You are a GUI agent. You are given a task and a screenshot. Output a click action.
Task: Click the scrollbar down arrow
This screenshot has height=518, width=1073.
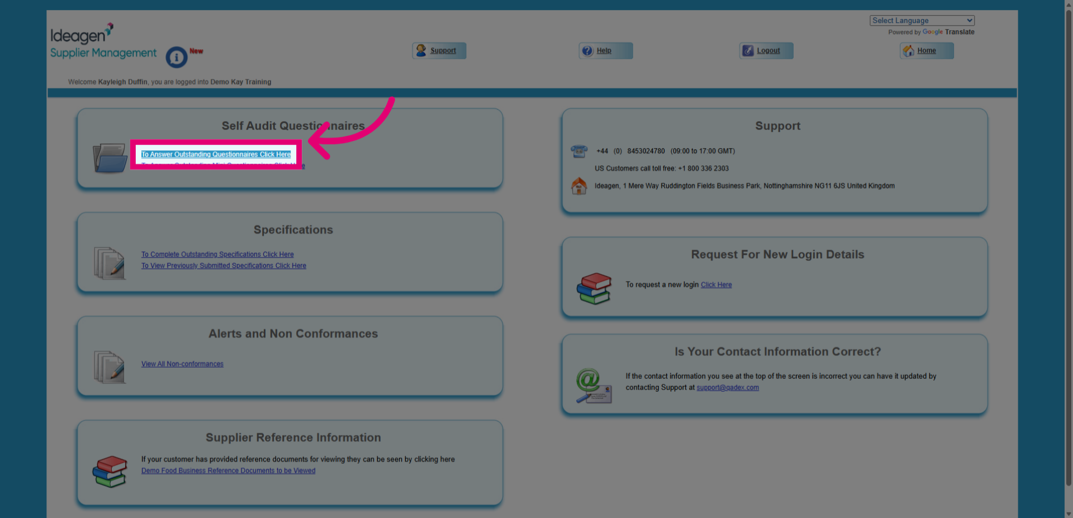coord(1068,514)
